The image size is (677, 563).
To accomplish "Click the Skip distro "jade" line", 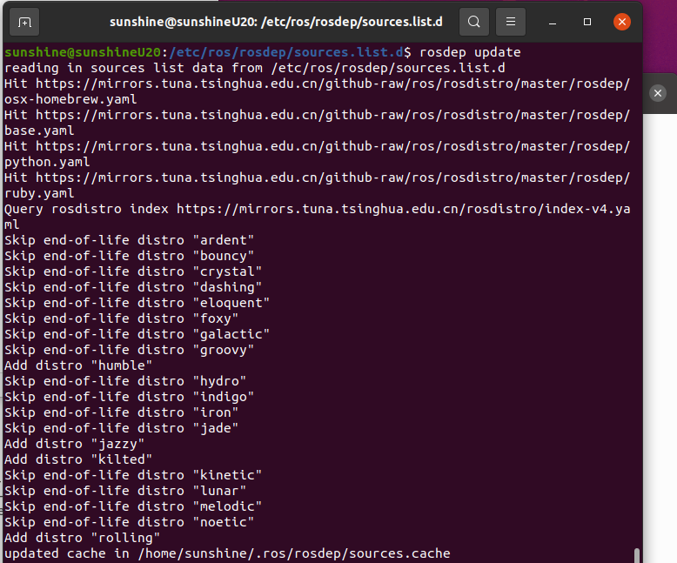I will pyautogui.click(x=121, y=428).
